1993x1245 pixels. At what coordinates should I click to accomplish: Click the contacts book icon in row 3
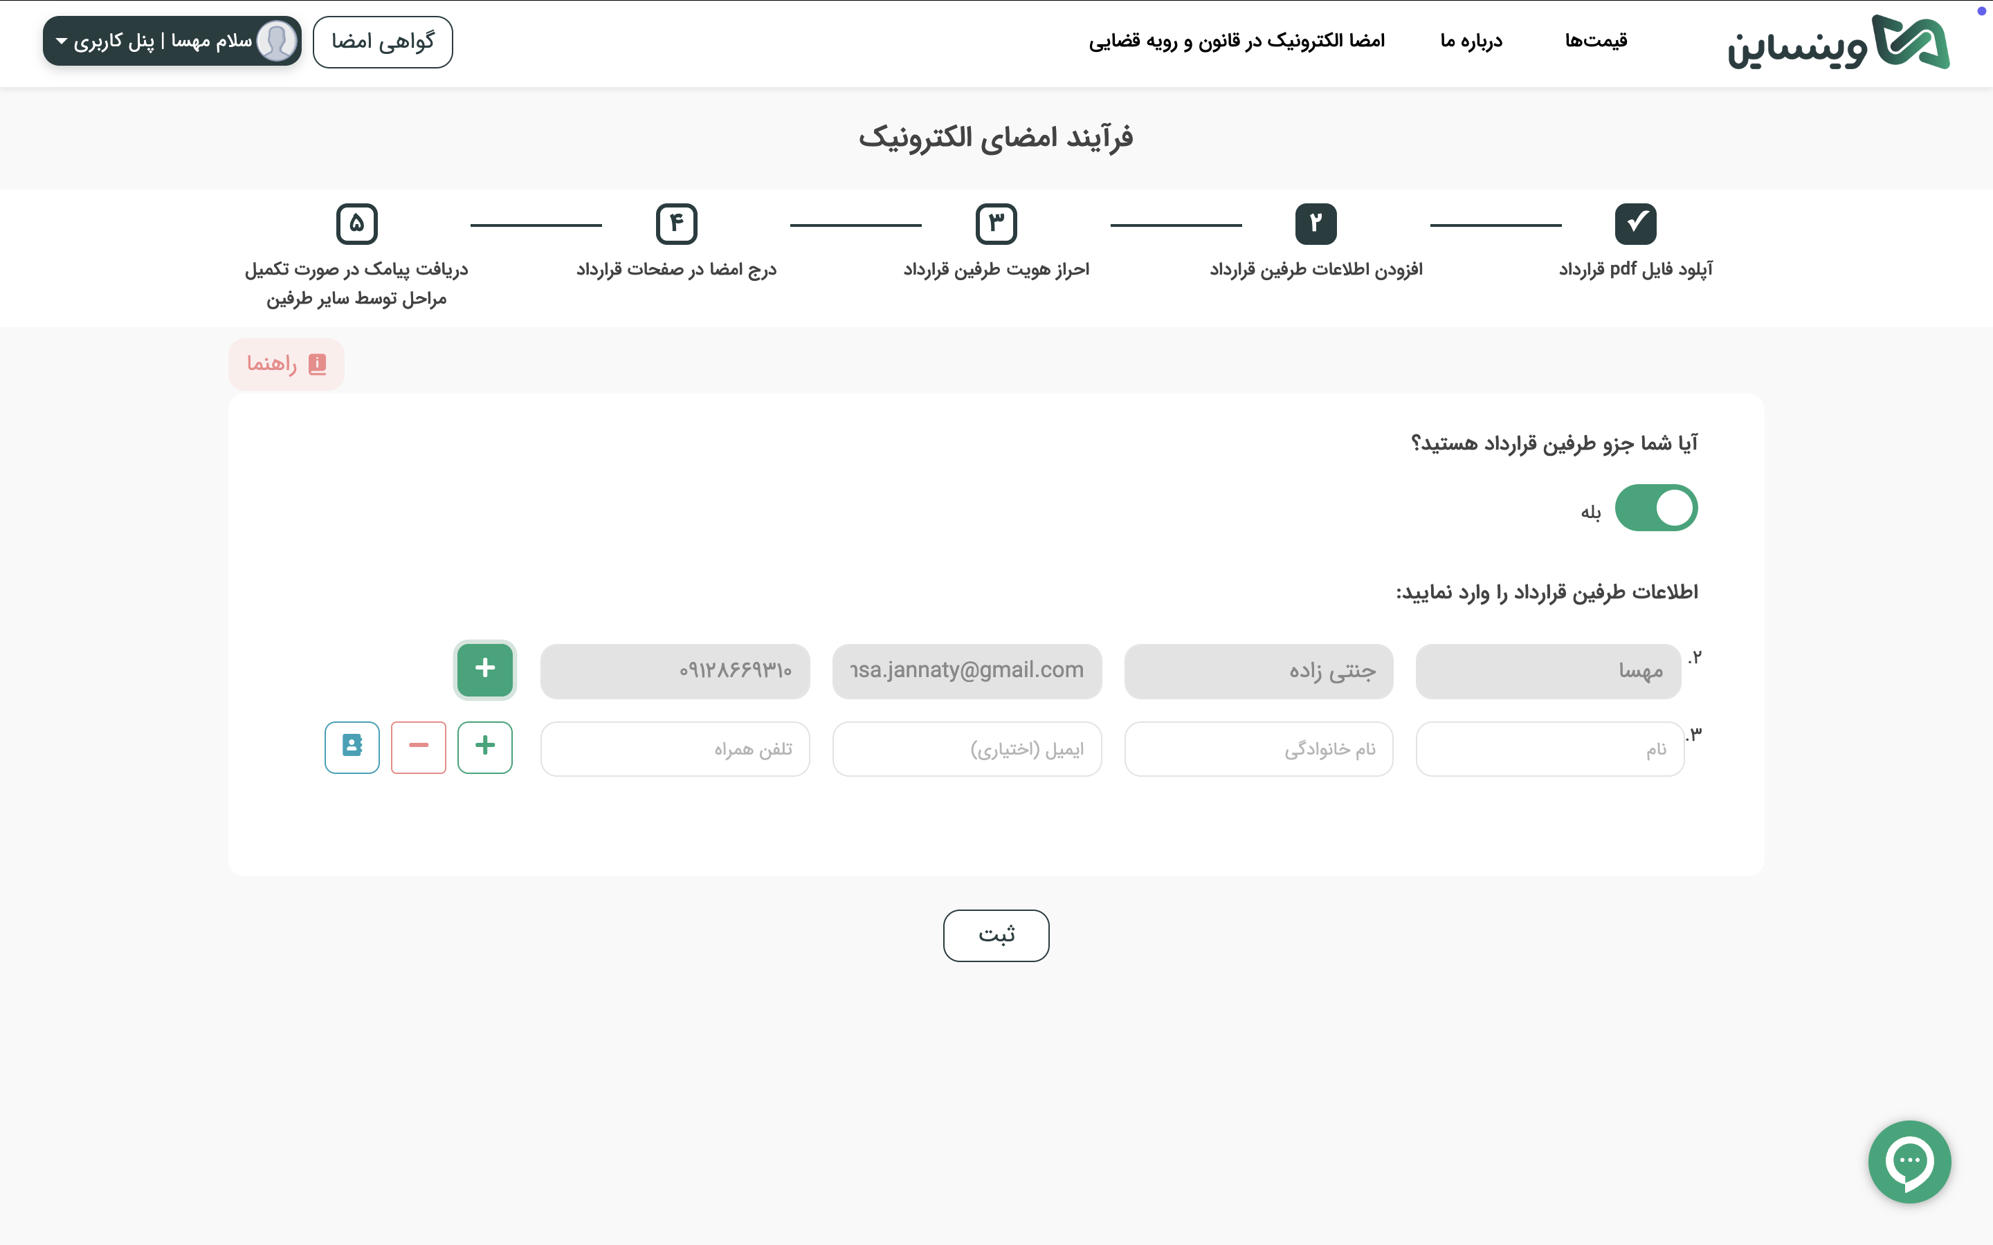pyautogui.click(x=352, y=747)
